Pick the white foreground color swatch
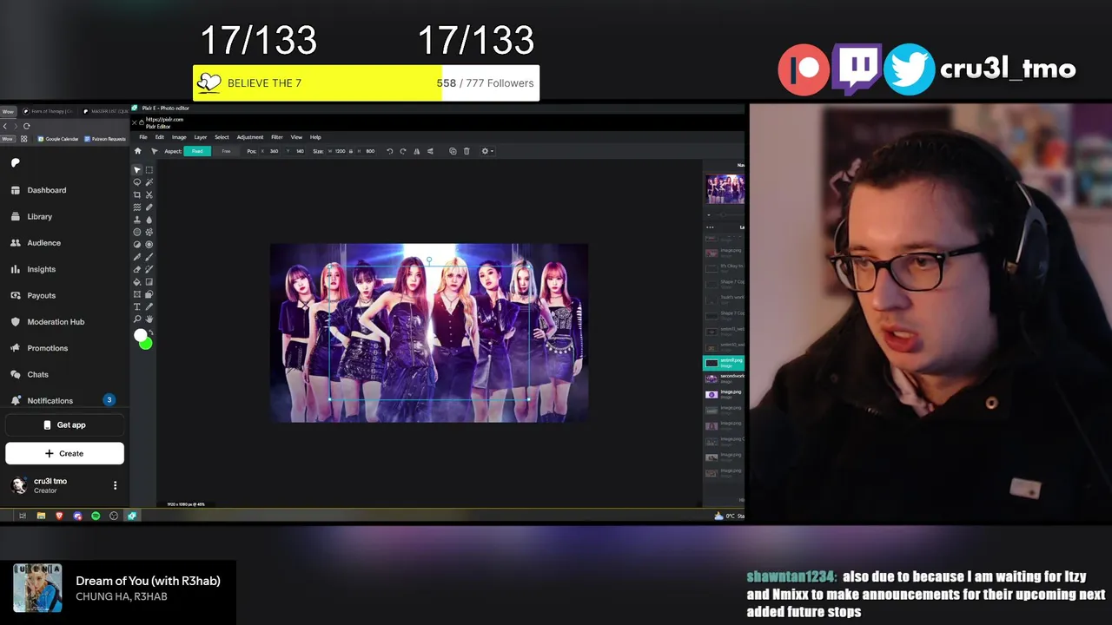Viewport: 1112px width, 625px height. tap(140, 335)
